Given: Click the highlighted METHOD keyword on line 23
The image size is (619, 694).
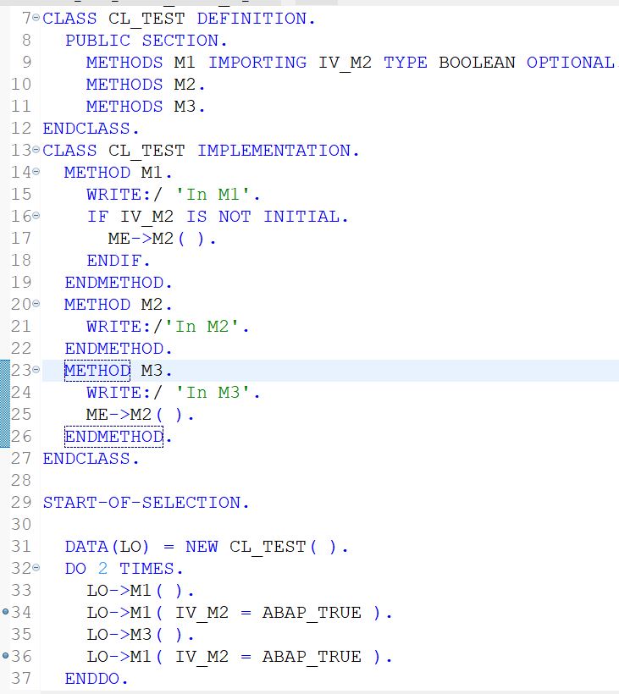Looking at the screenshot, I should point(97,370).
